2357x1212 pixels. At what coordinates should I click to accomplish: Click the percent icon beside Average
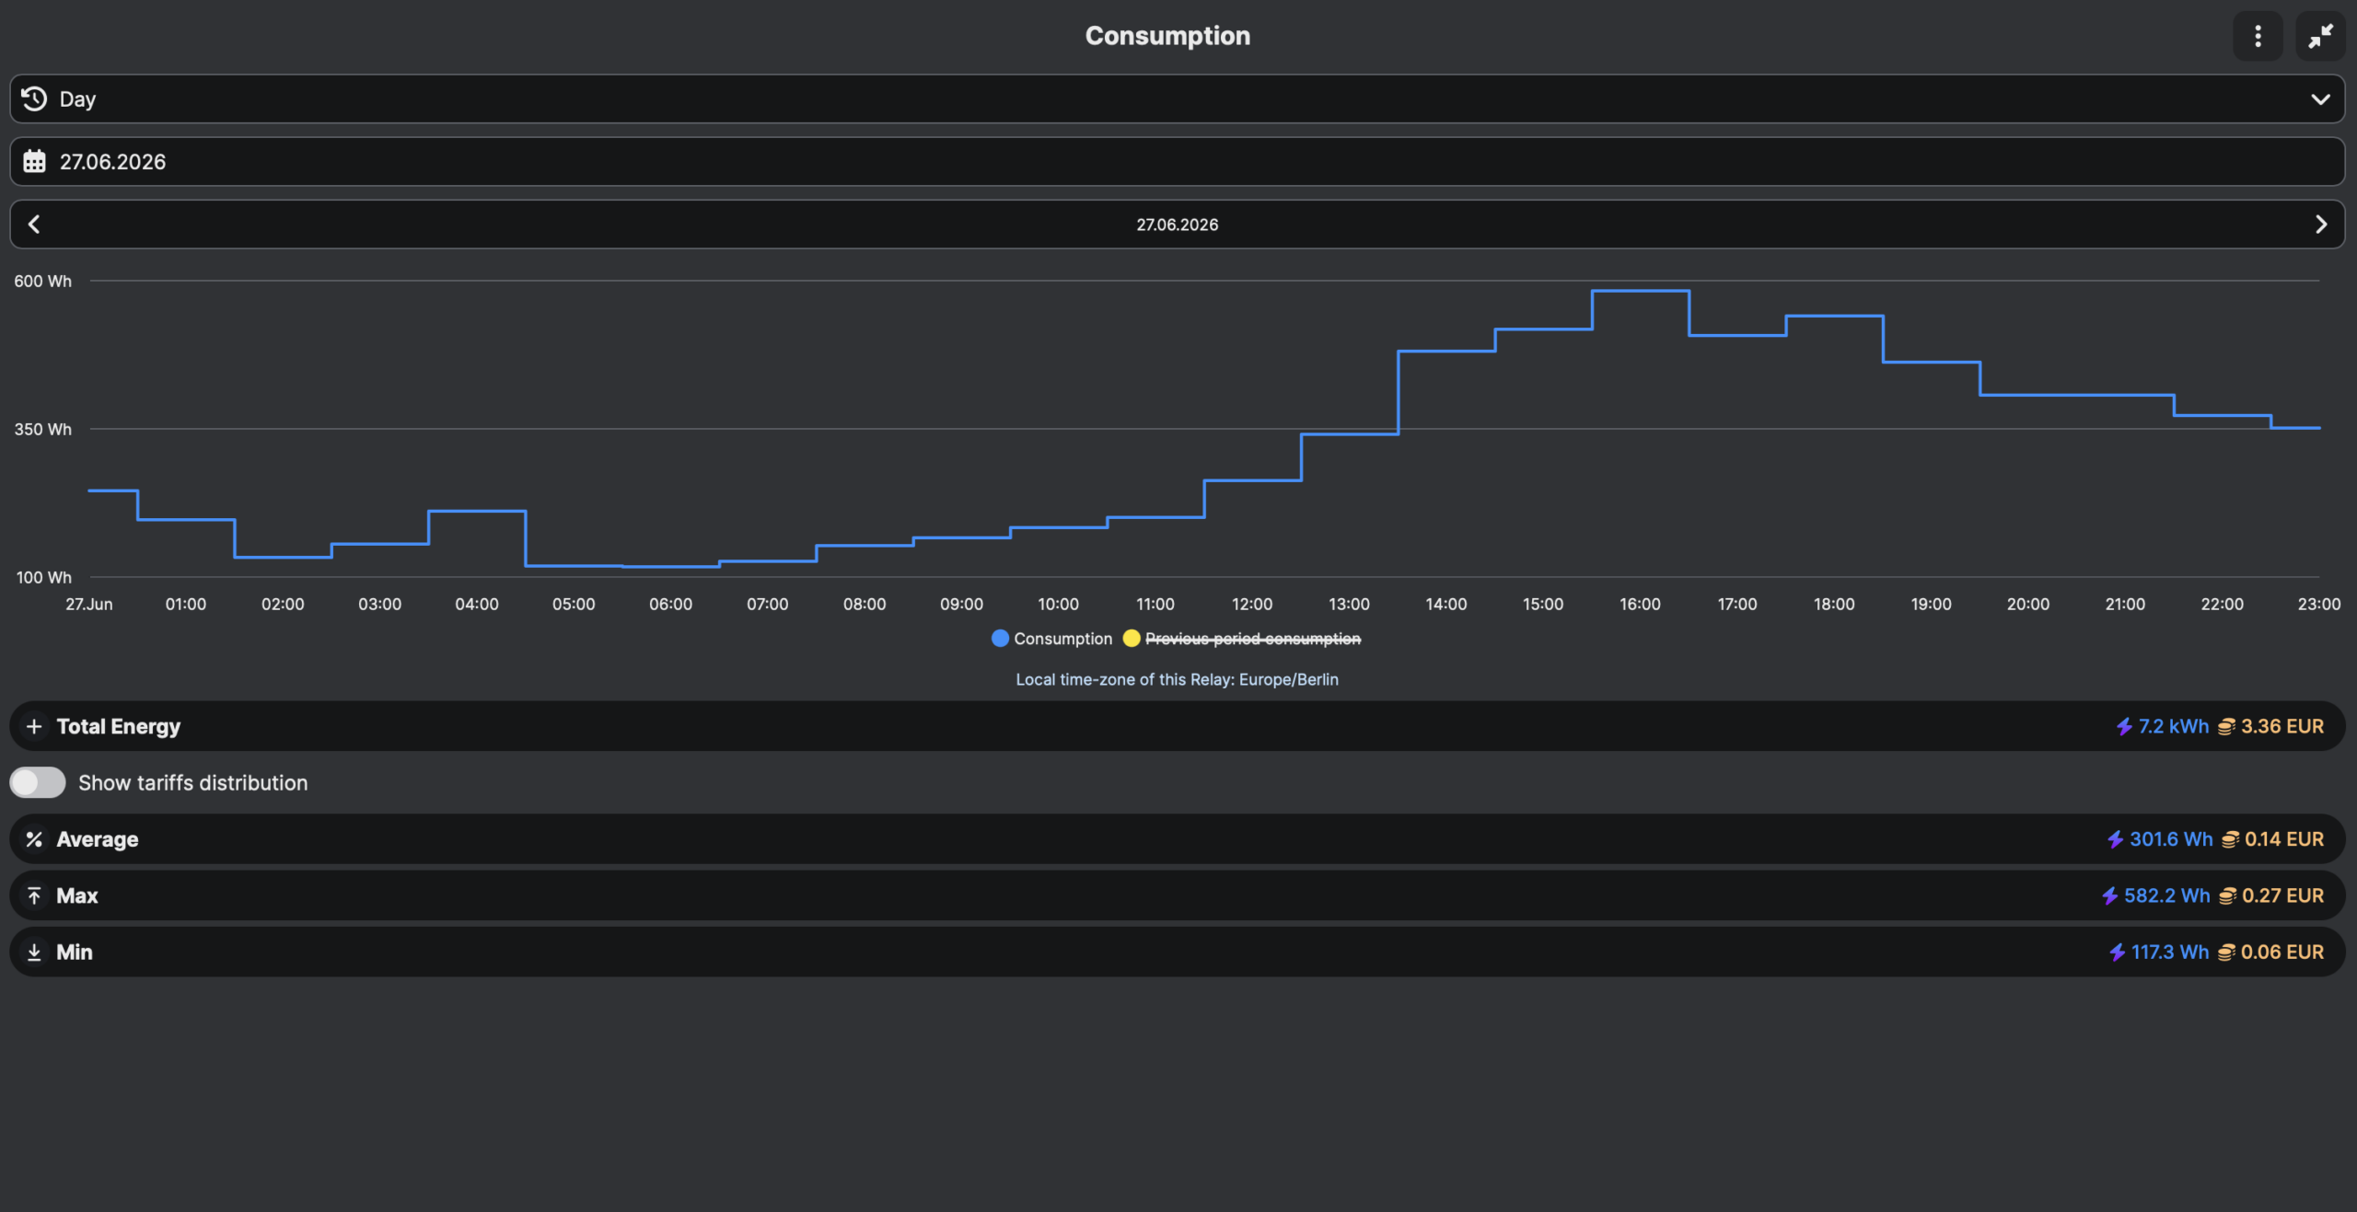(x=34, y=839)
